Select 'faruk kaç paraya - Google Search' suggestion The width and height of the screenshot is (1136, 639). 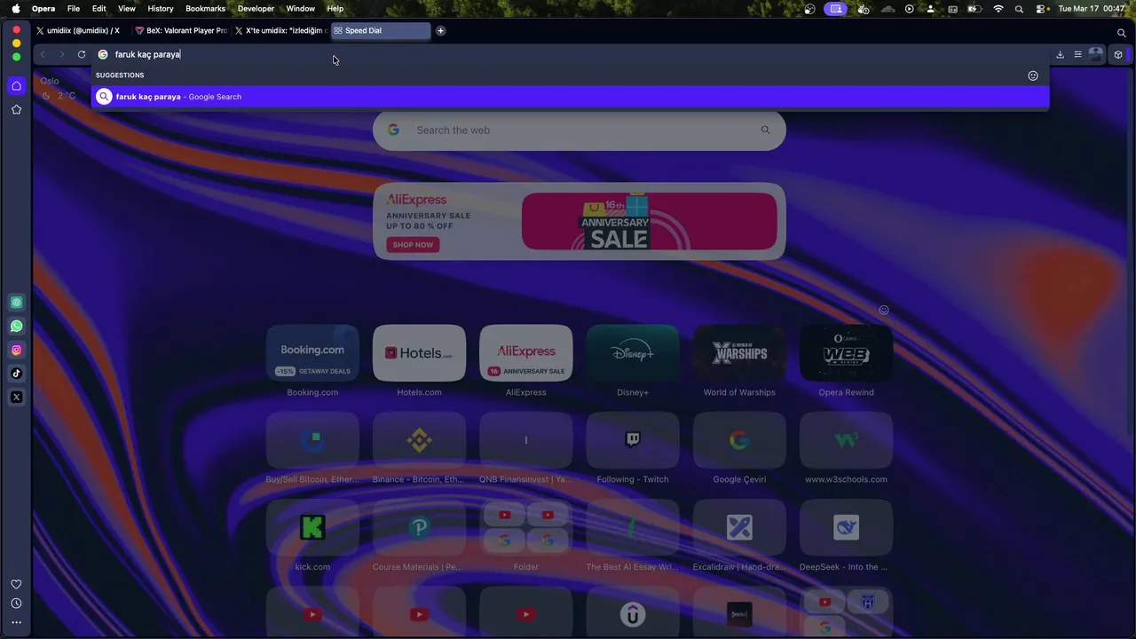tap(570, 97)
